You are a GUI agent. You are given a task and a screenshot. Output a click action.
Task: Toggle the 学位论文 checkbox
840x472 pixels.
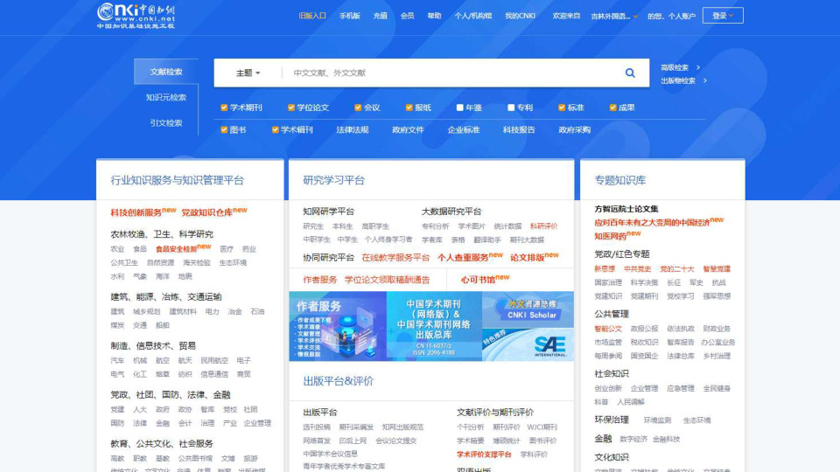[x=290, y=108]
